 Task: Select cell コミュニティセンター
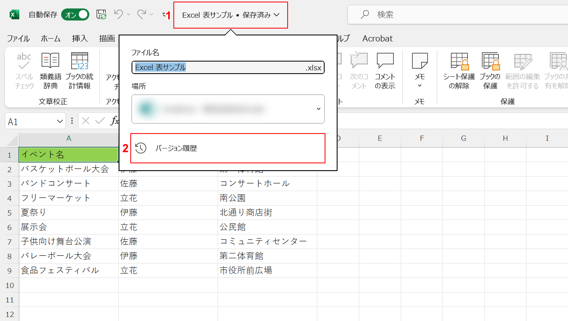(268, 241)
